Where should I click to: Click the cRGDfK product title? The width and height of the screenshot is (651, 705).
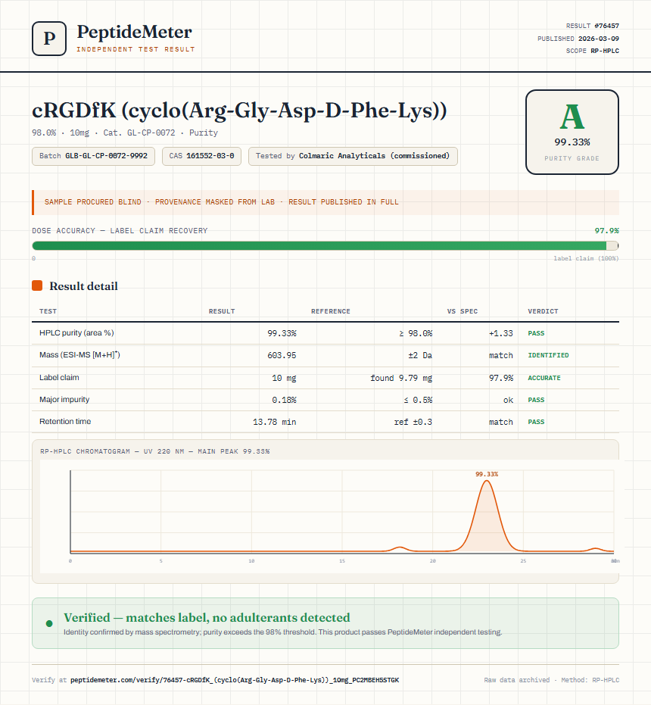pyautogui.click(x=239, y=111)
